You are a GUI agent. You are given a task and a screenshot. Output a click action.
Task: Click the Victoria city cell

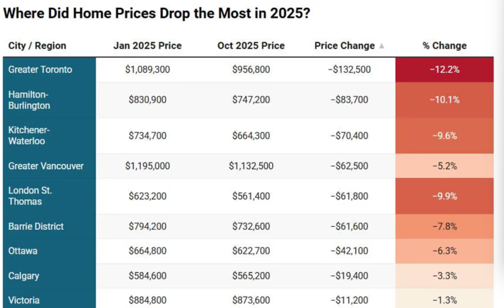coord(24,300)
